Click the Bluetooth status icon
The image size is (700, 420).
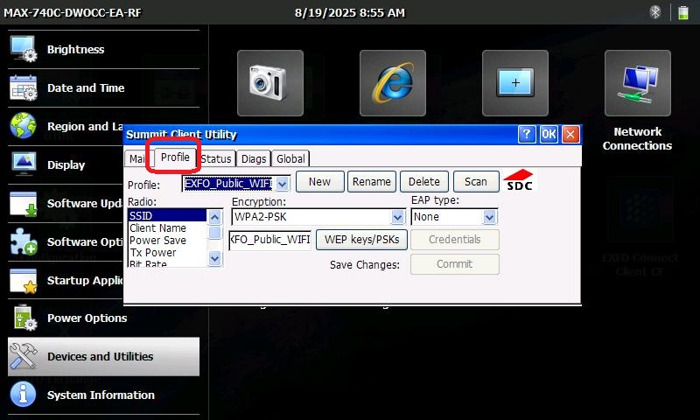(654, 12)
